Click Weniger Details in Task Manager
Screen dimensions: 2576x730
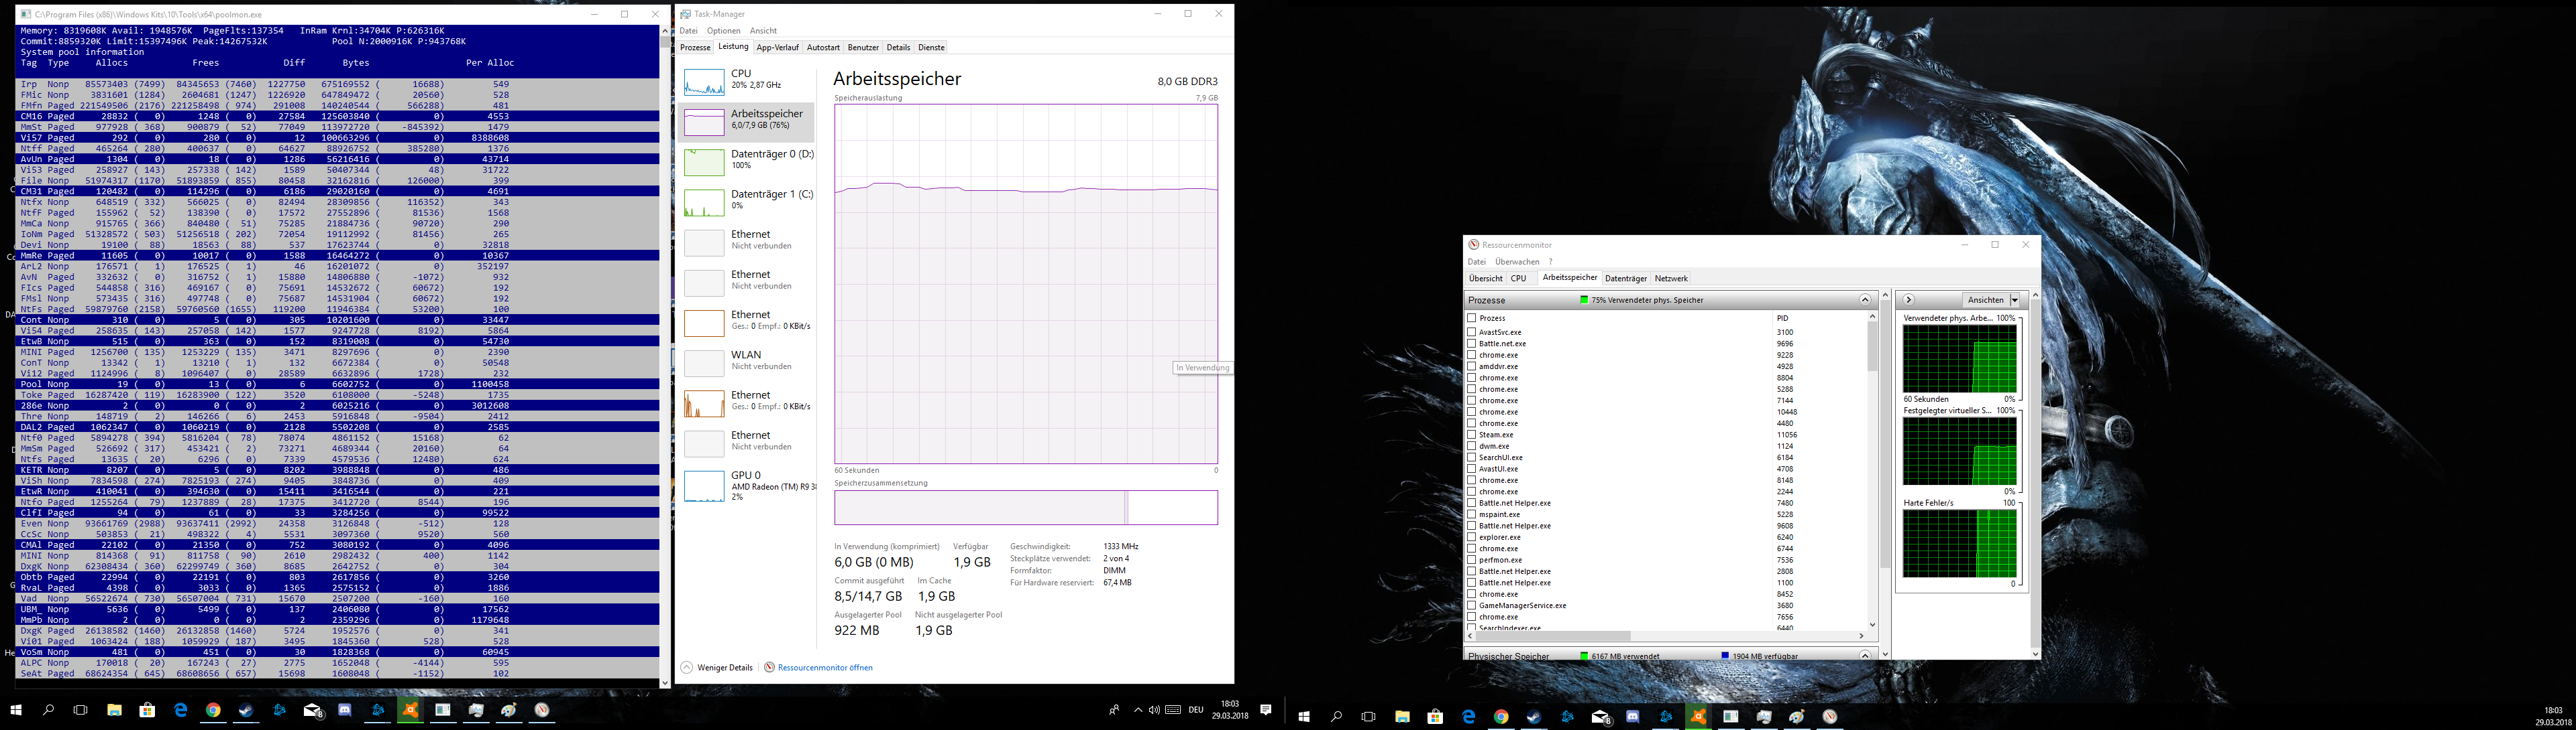coord(725,667)
